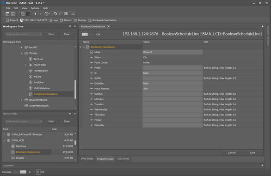Select the BoolLine node in the Workspace Tree
Viewport: 271px width, 176px height.
coord(38,82)
